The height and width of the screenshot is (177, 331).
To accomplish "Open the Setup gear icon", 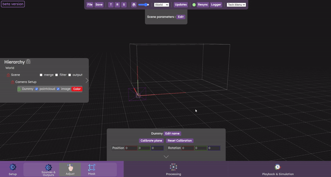I will (13, 167).
